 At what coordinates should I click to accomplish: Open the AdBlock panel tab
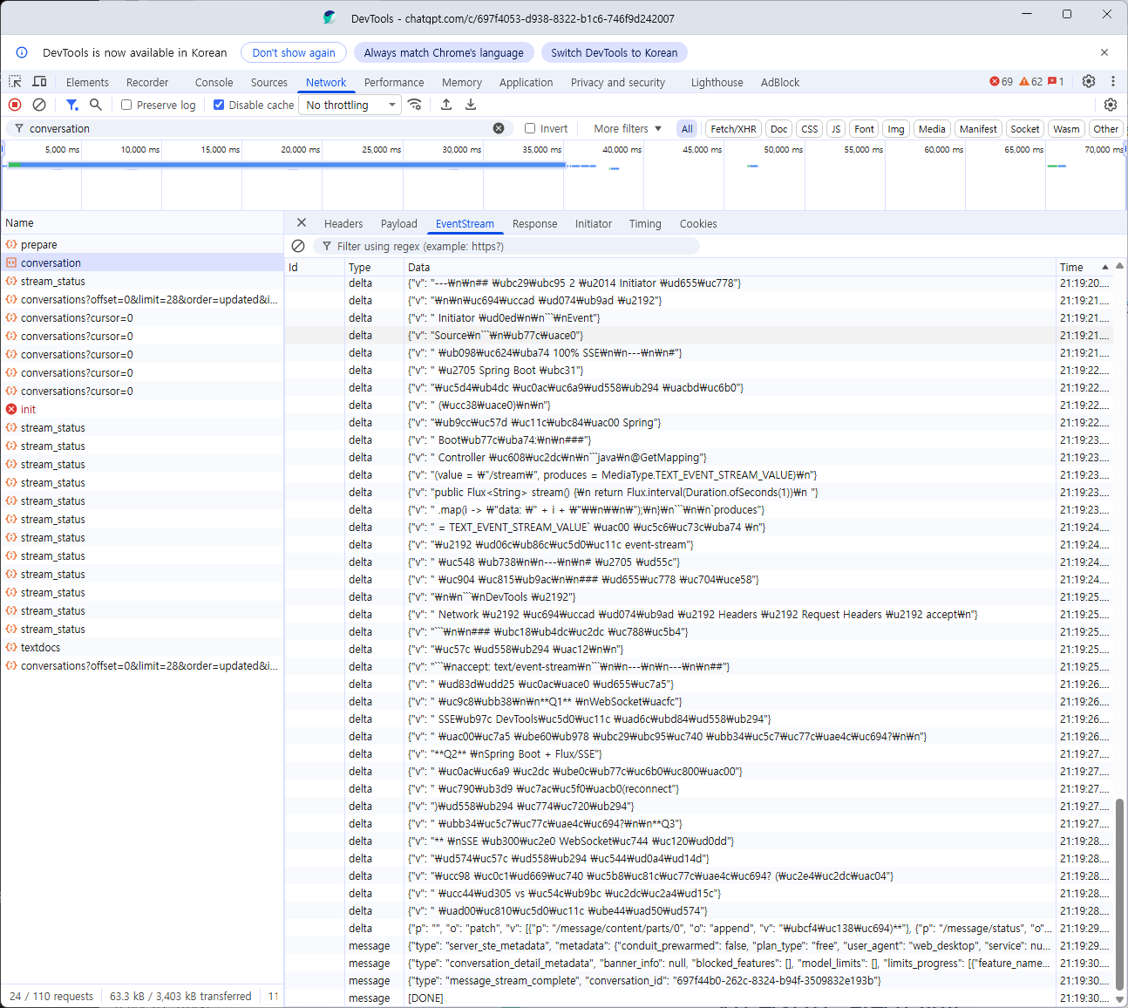coord(779,82)
